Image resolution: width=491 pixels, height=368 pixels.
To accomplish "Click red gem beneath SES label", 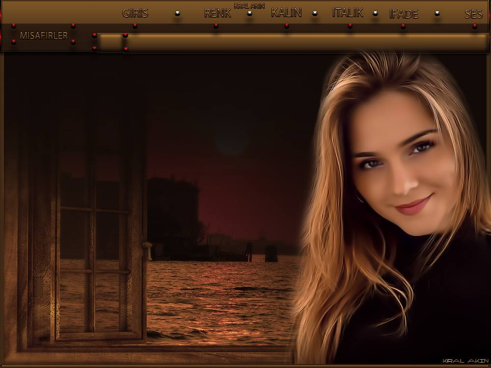I will click(x=474, y=26).
